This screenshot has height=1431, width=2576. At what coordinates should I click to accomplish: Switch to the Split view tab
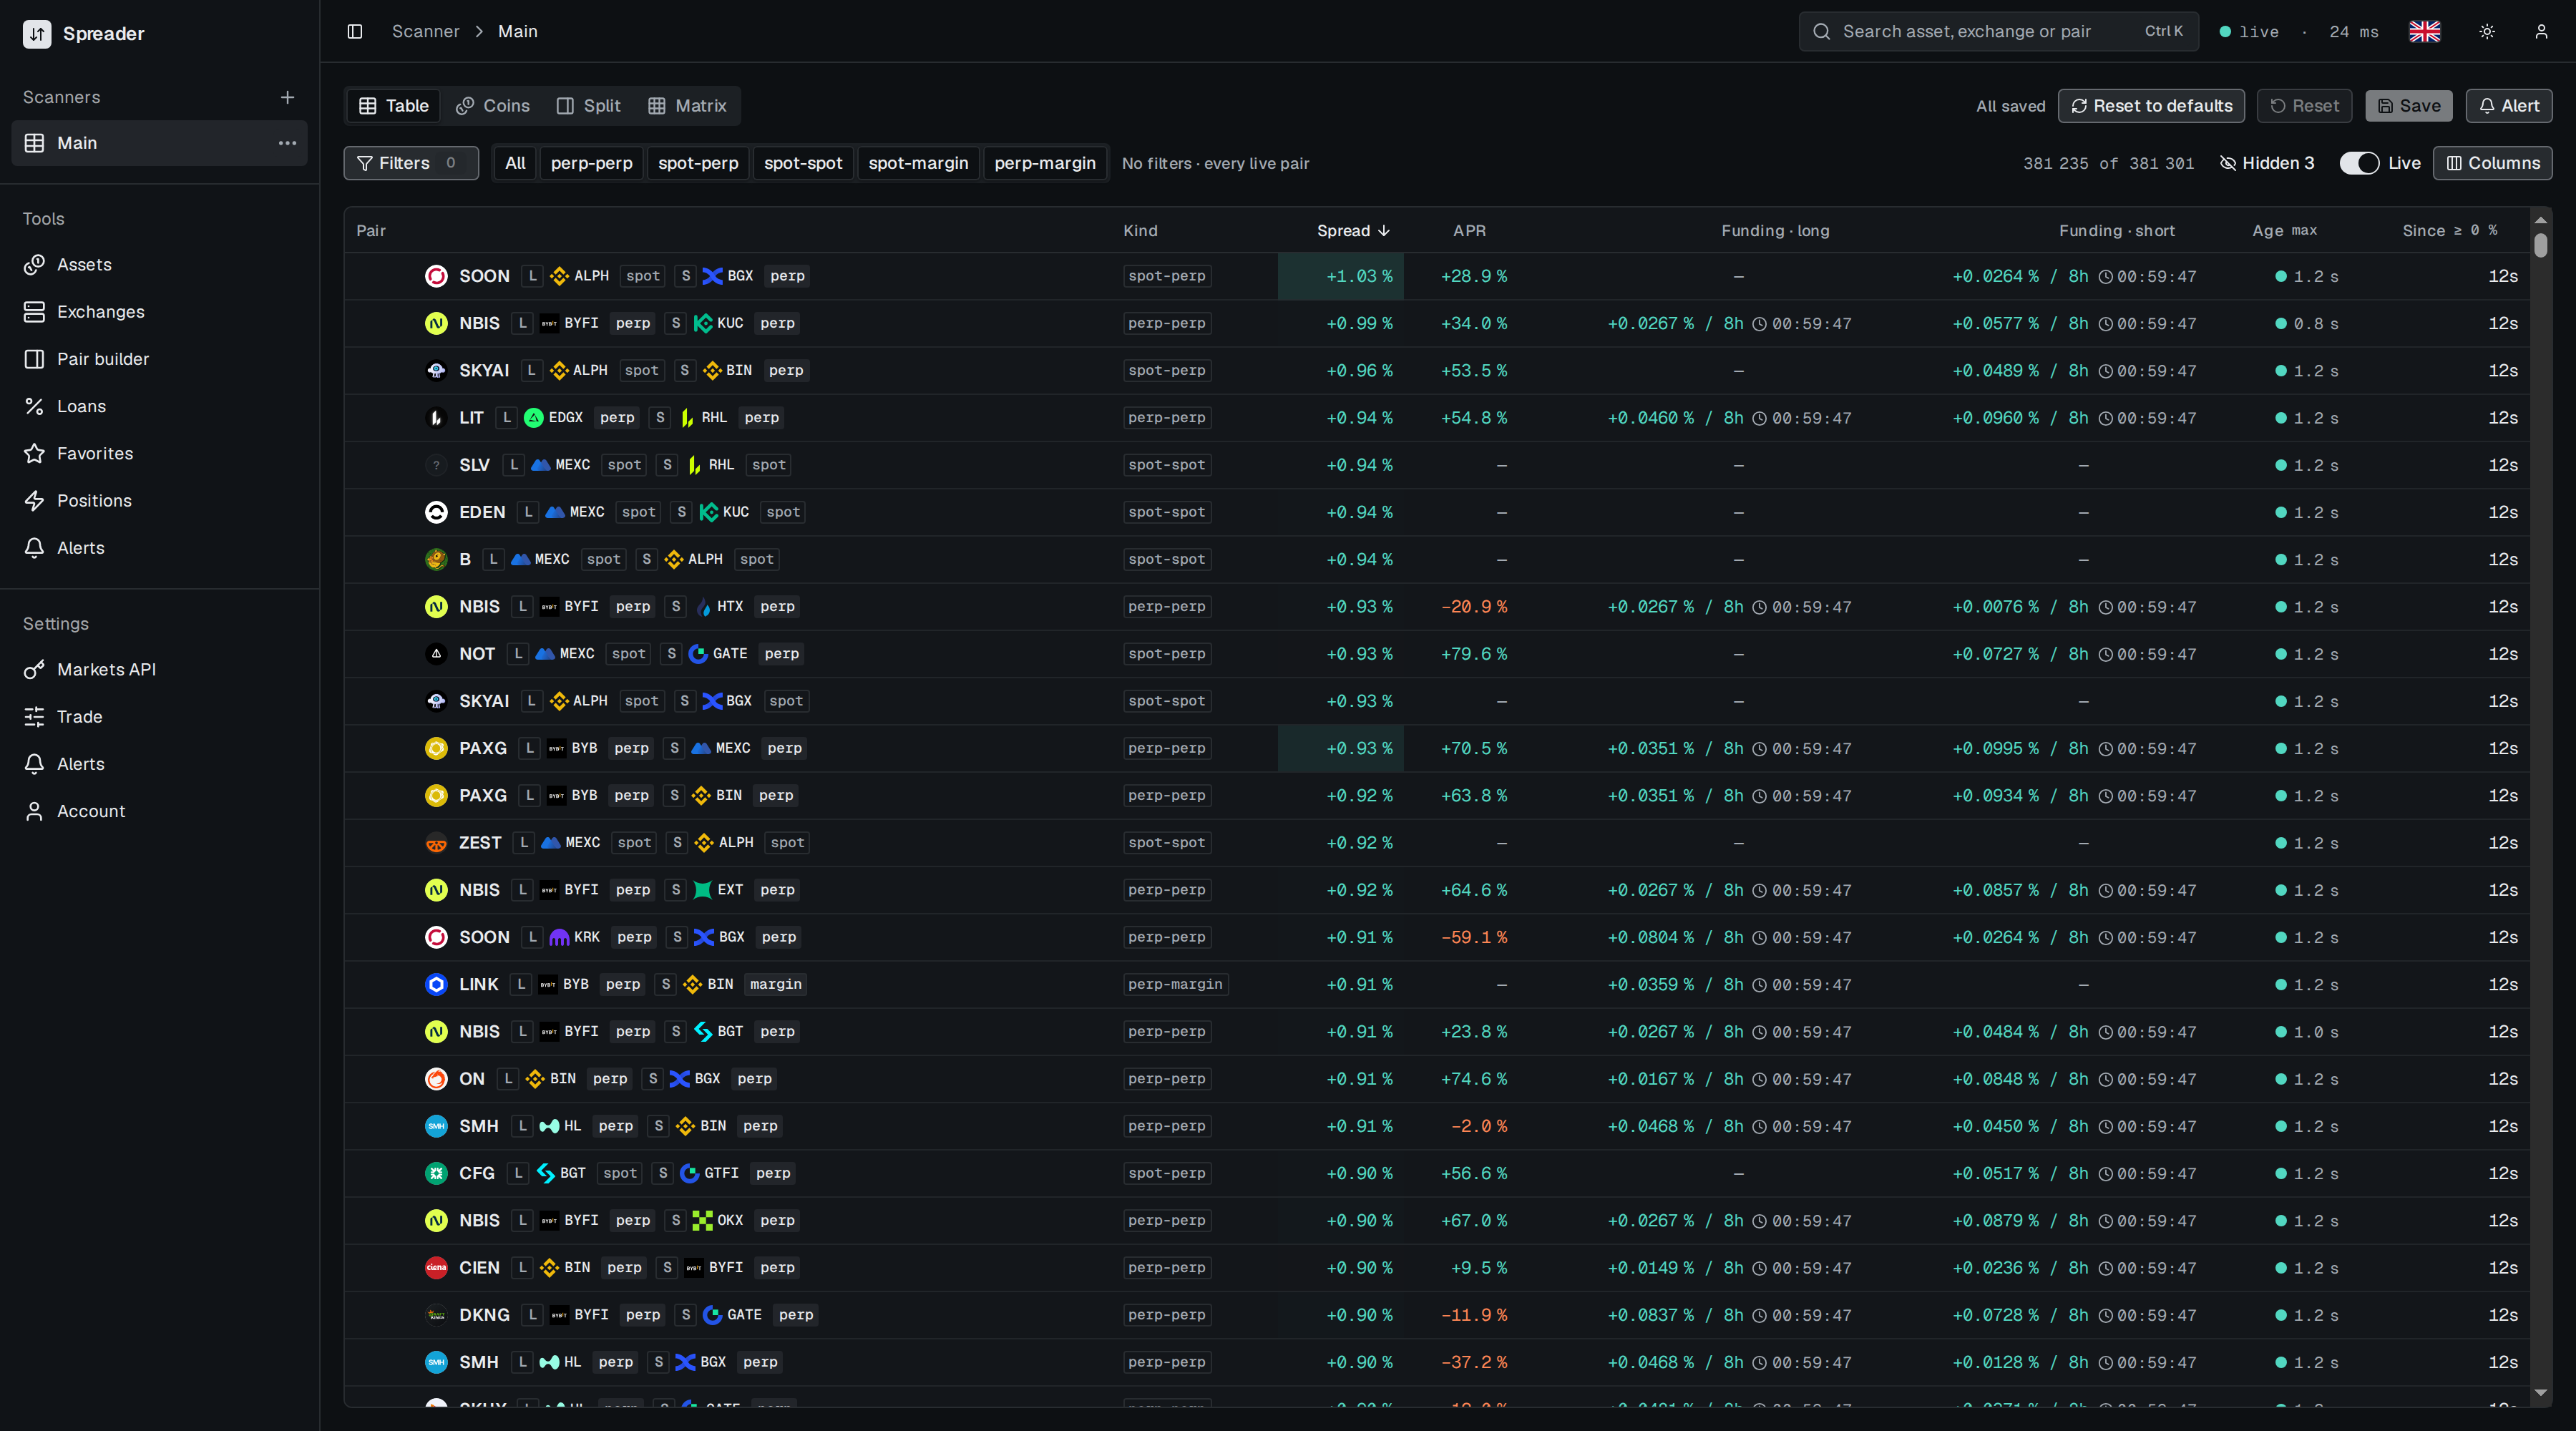(x=589, y=106)
